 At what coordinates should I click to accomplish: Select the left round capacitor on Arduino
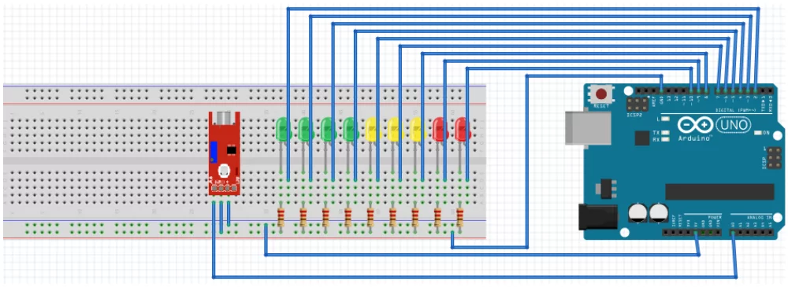[x=637, y=212]
